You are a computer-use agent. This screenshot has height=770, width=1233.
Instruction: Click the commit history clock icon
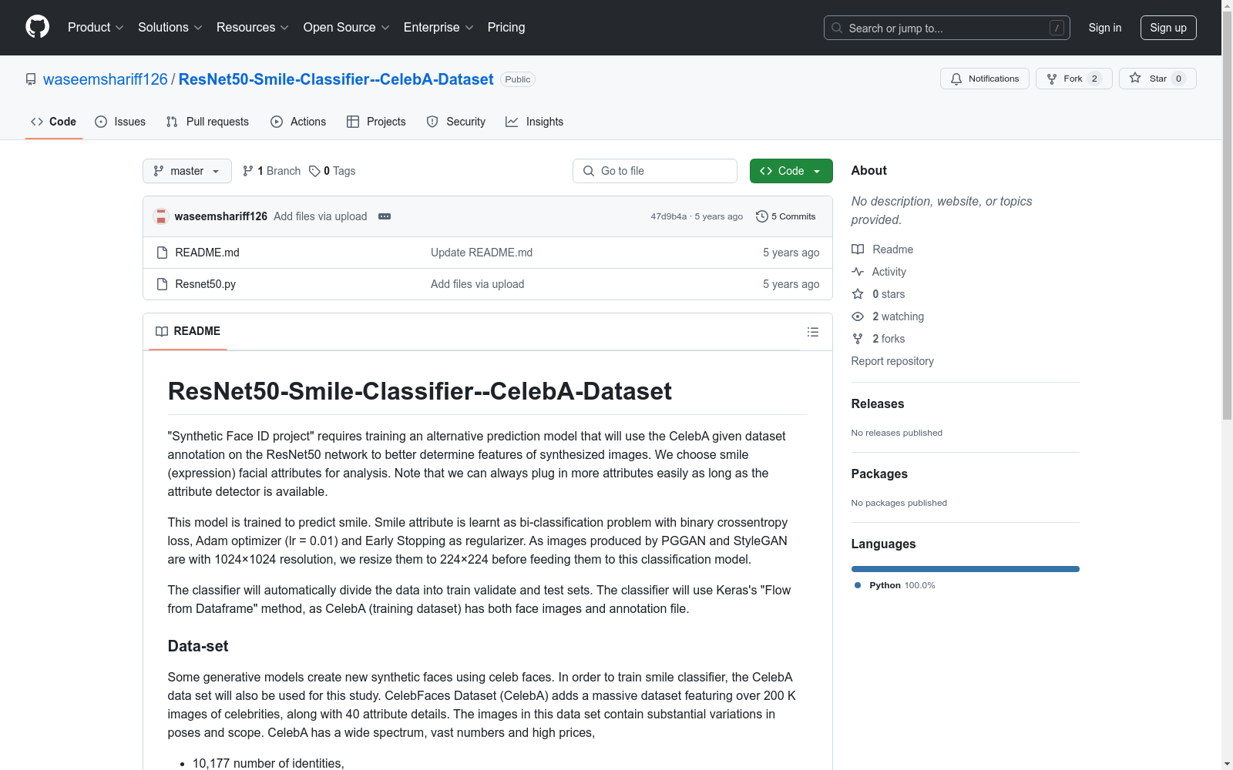click(761, 216)
